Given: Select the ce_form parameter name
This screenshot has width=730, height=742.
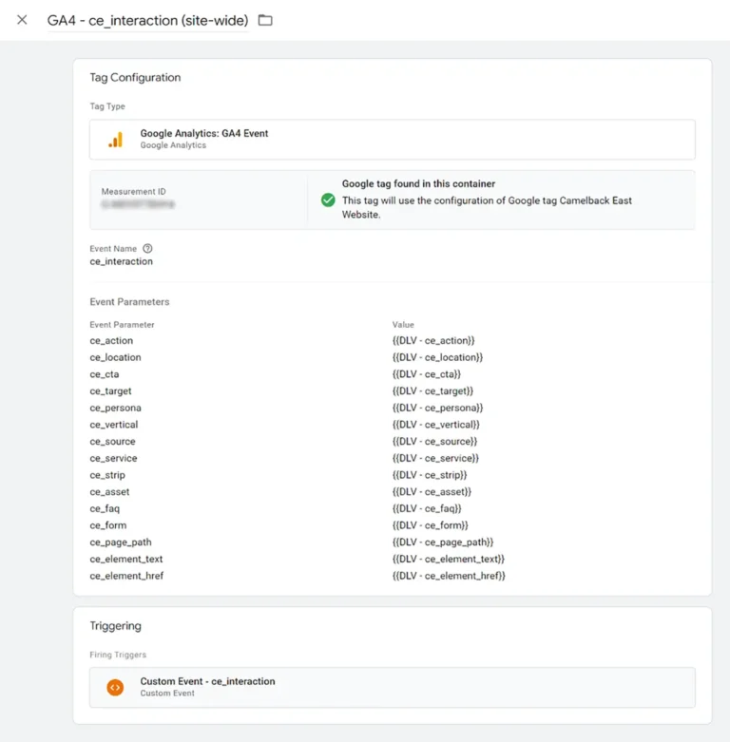Looking at the screenshot, I should (x=108, y=525).
